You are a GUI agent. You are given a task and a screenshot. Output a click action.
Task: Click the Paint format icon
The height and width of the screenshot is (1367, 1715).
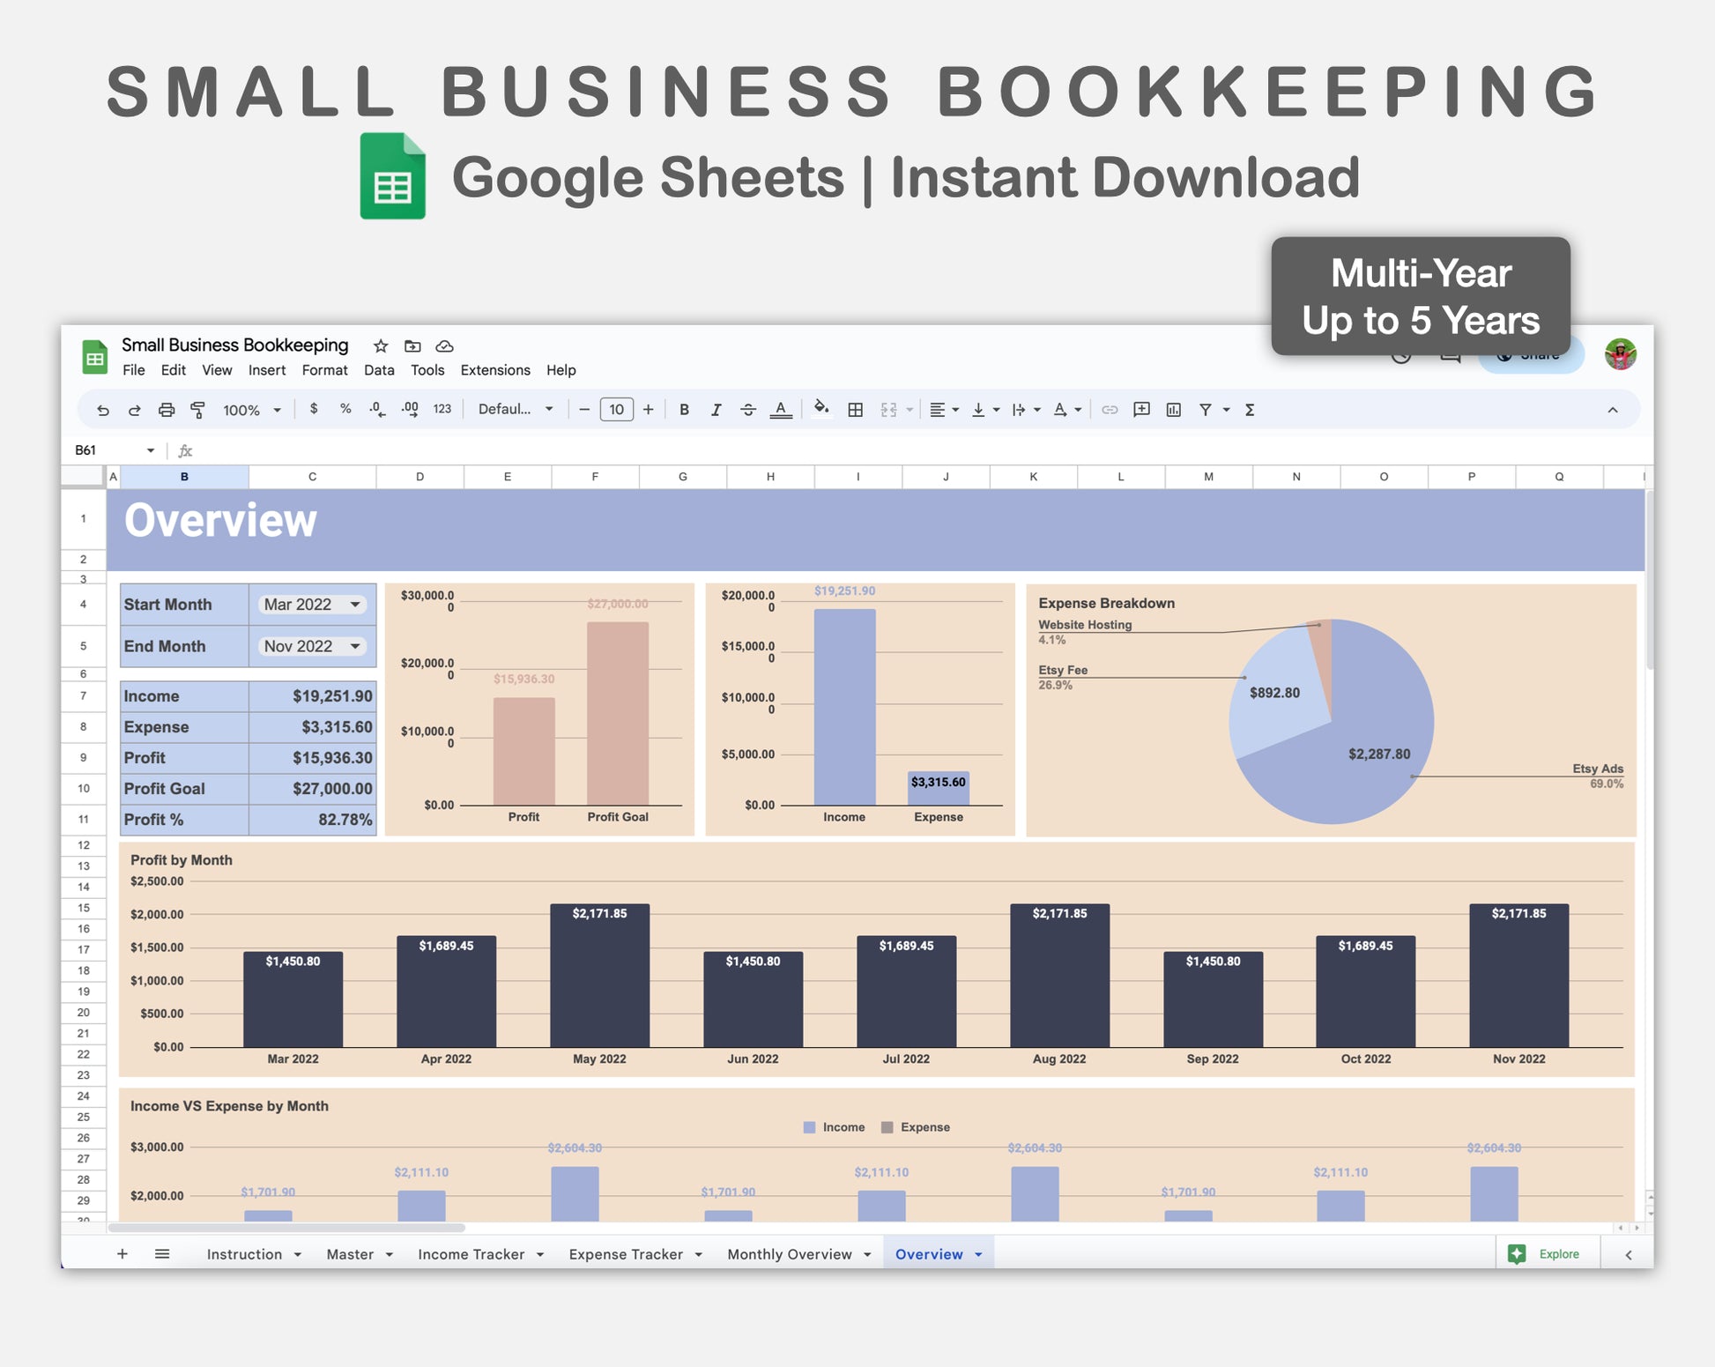click(197, 410)
